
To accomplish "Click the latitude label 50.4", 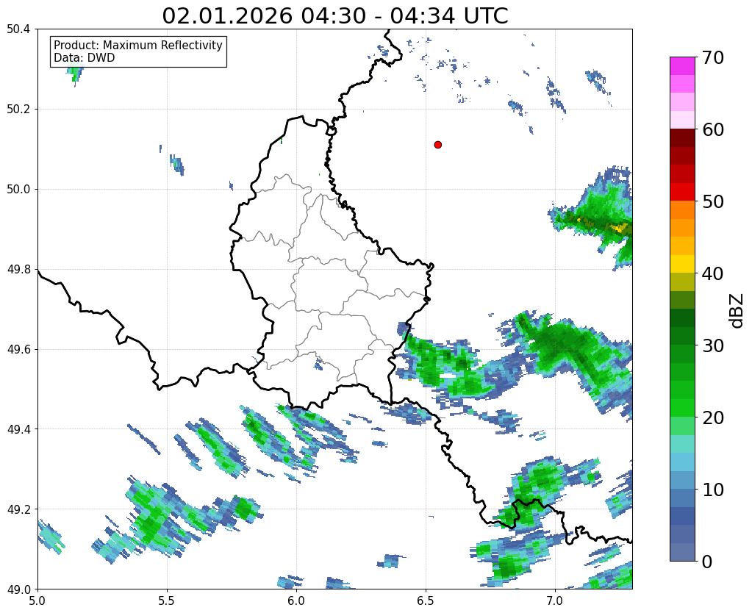I will 18,29.
